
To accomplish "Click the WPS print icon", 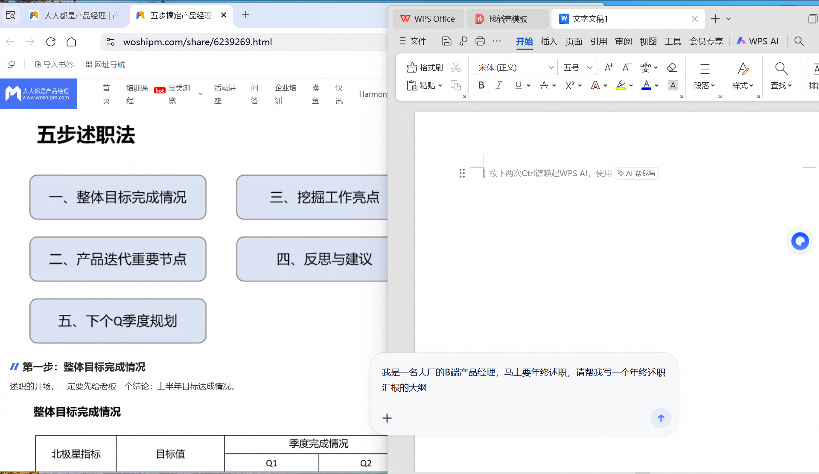I will pos(480,41).
